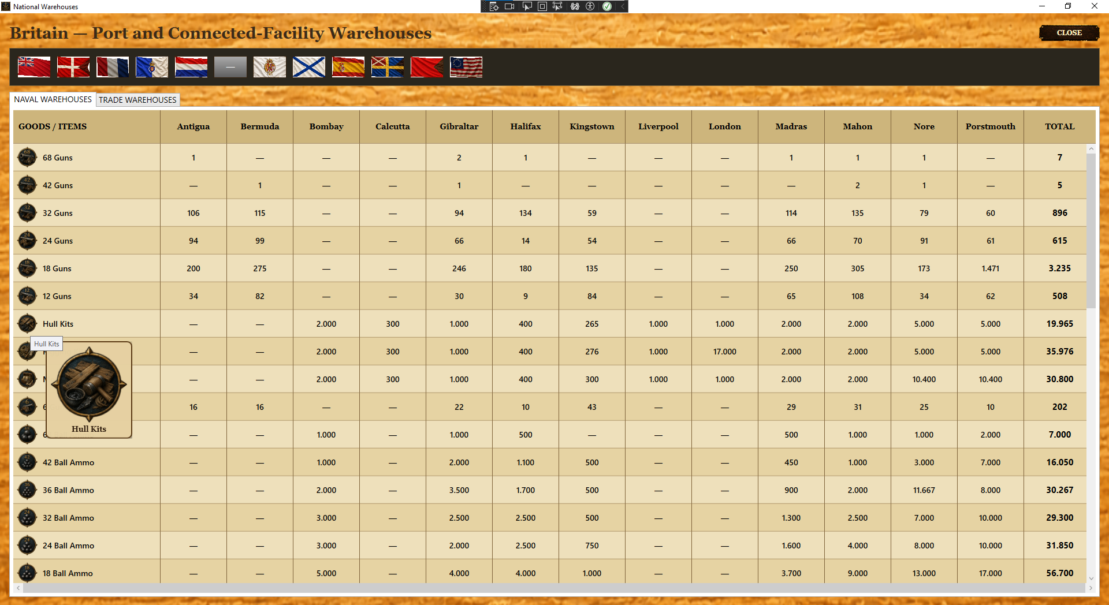Click the 24 Ball Ammo icon

27,545
